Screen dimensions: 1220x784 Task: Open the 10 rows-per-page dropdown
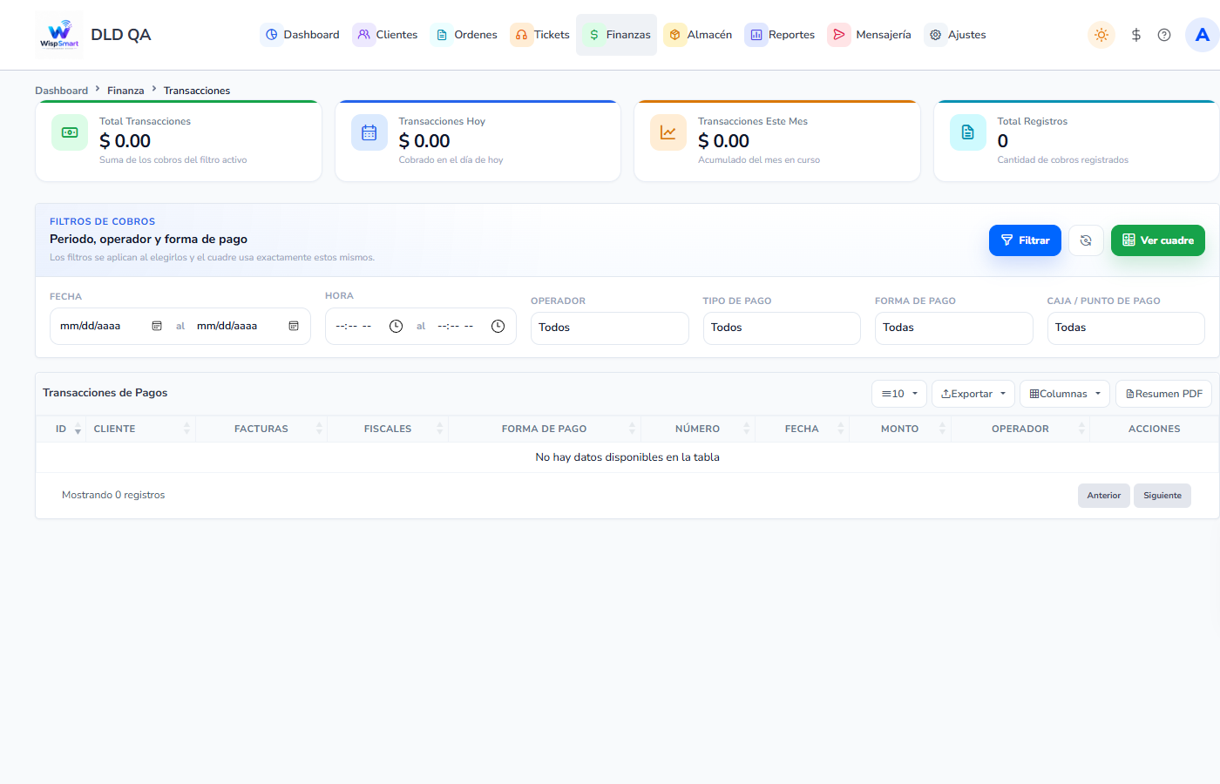tap(899, 394)
